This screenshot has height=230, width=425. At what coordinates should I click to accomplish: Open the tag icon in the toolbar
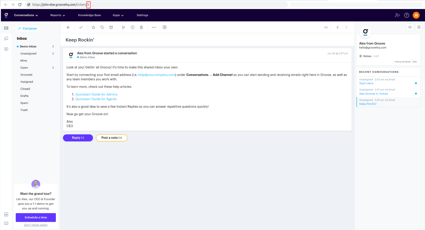102,27
